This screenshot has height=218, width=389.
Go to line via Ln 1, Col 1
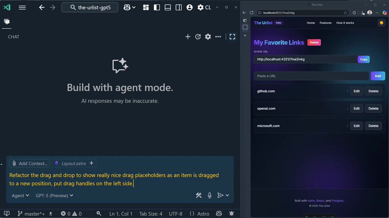121,213
